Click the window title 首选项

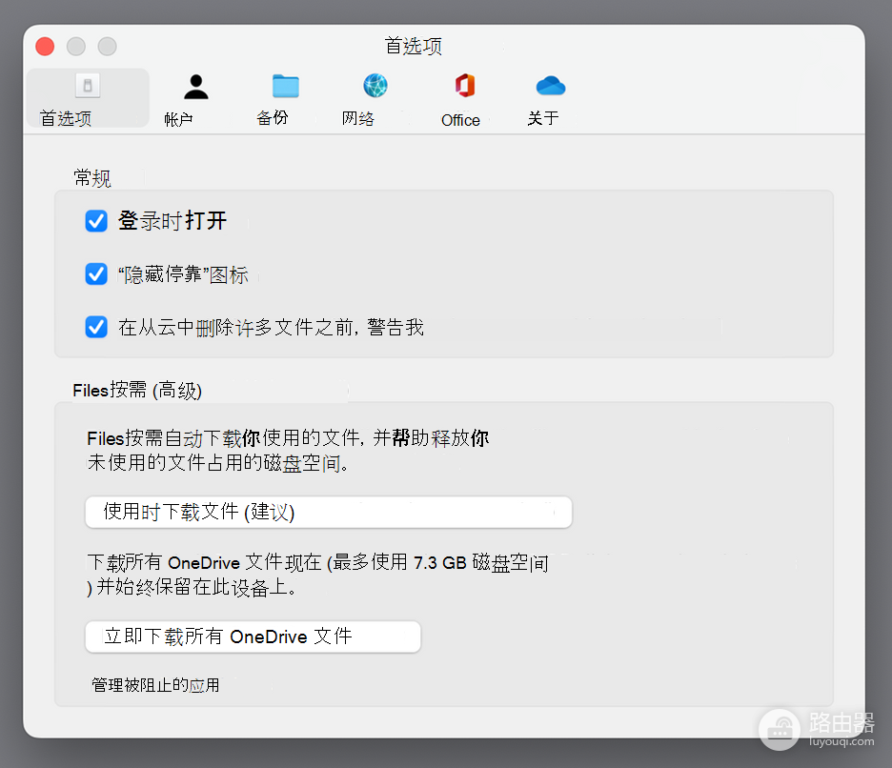point(414,46)
